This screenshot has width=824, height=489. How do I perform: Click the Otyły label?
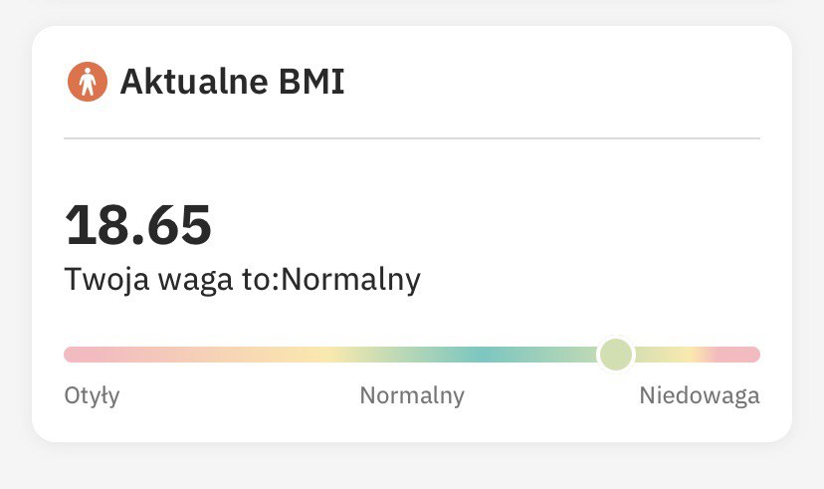92,396
